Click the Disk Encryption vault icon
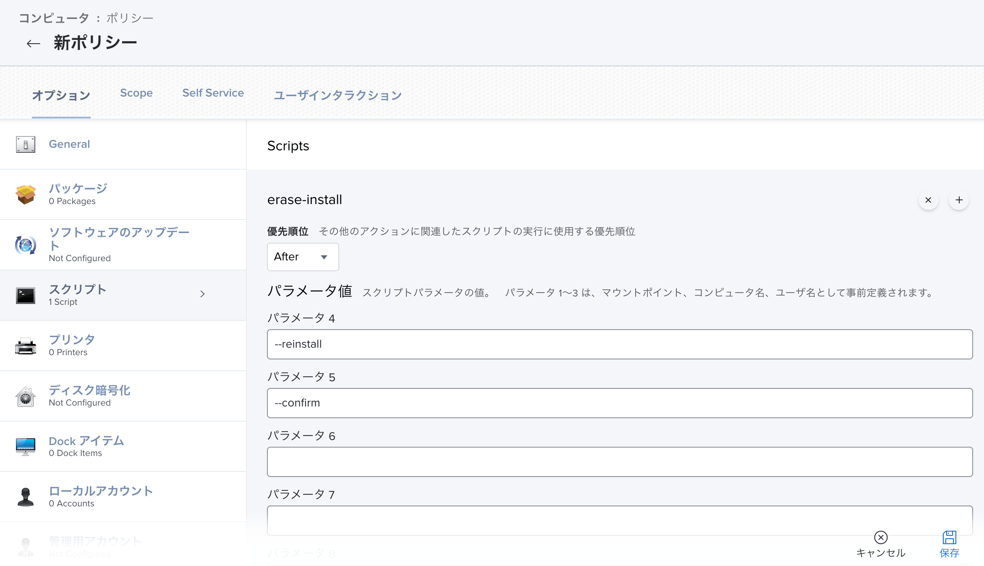984x566 pixels. 26,396
